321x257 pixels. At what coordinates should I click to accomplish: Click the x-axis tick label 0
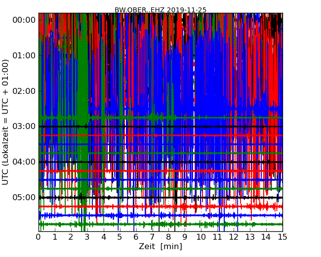[39, 237]
